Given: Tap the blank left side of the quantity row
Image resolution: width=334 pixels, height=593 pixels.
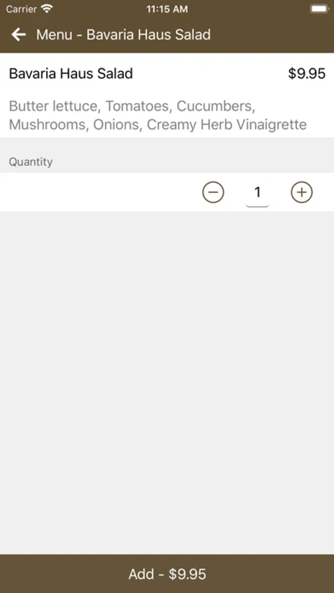Looking at the screenshot, I should tap(98, 192).
